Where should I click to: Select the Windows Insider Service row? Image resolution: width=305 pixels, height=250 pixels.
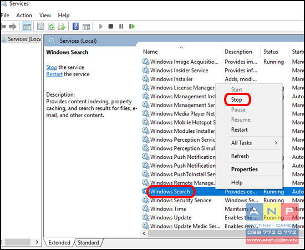[223, 70]
